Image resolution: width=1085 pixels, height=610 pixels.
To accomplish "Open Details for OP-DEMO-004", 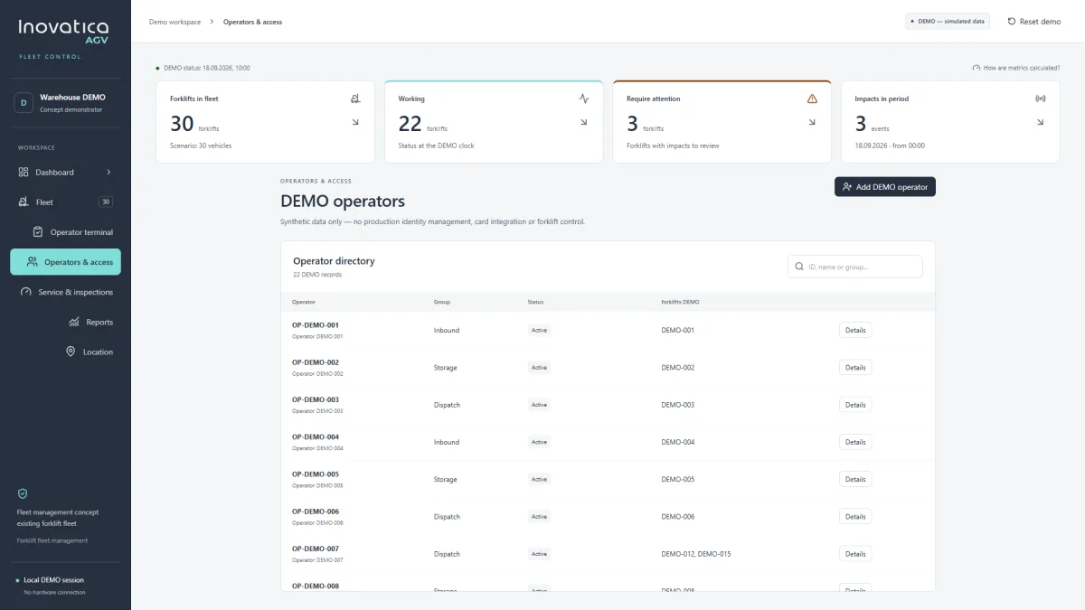I will (x=855, y=442).
